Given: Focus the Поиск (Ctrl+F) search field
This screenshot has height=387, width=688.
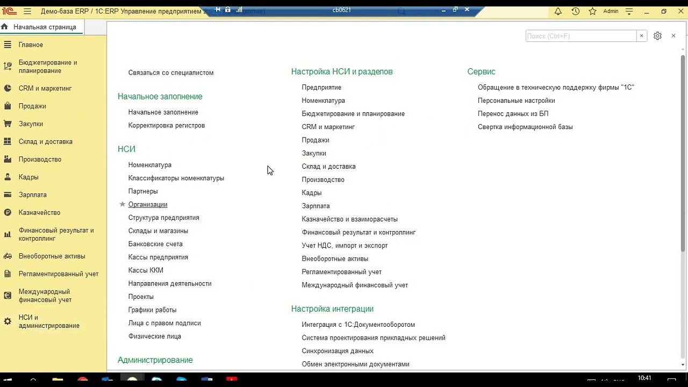Looking at the screenshot, I should click(x=580, y=36).
